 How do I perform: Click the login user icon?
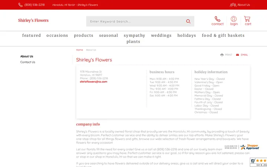tap(234, 19)
